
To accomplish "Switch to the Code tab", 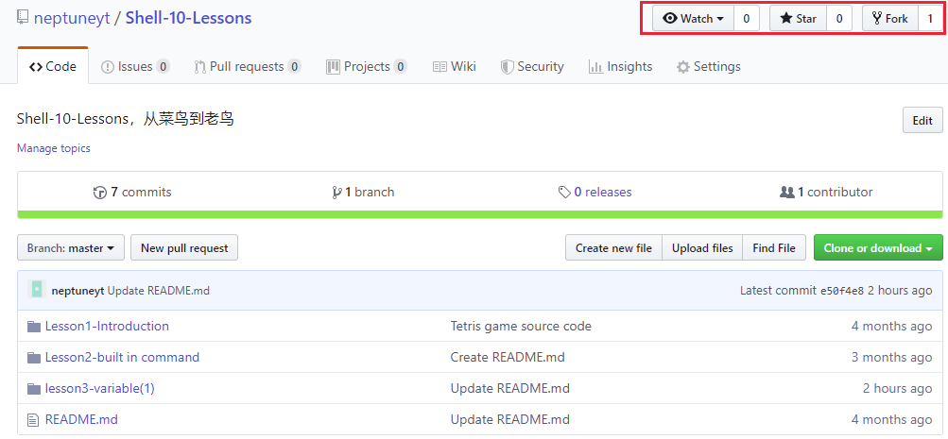I will pyautogui.click(x=53, y=66).
